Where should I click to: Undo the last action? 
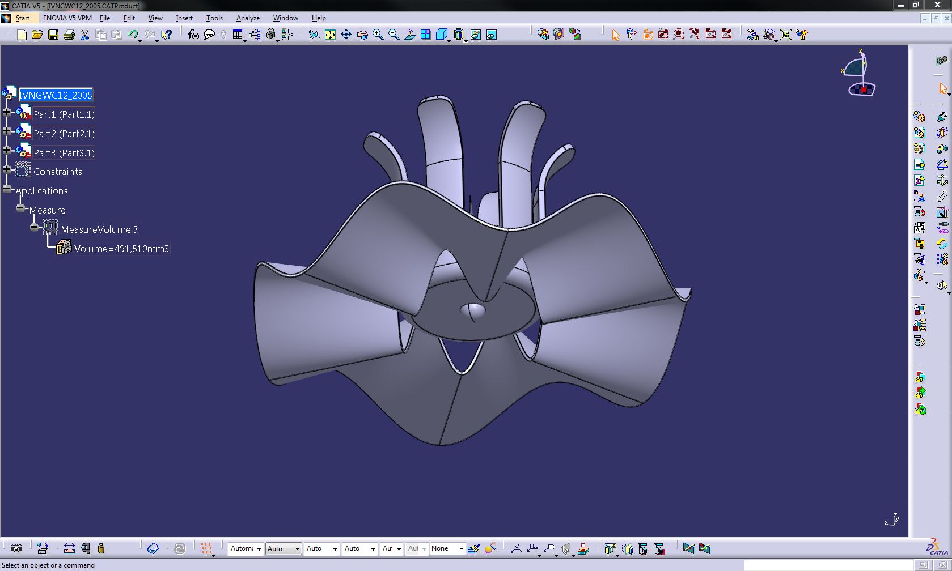coord(133,35)
